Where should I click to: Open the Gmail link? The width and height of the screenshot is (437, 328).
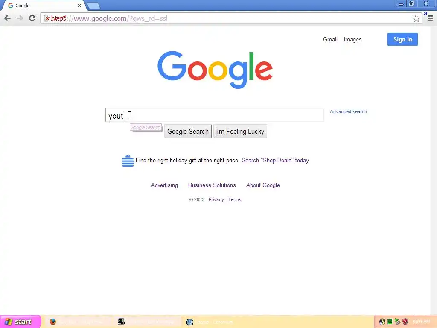tap(330, 39)
